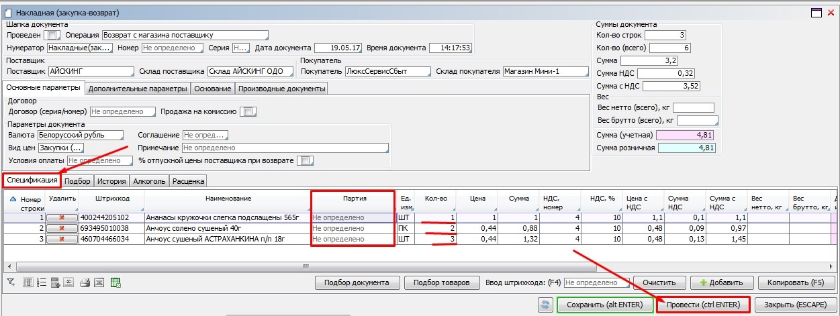
Task: Click the numbered list icon in table toolbar
Action: 42,282
